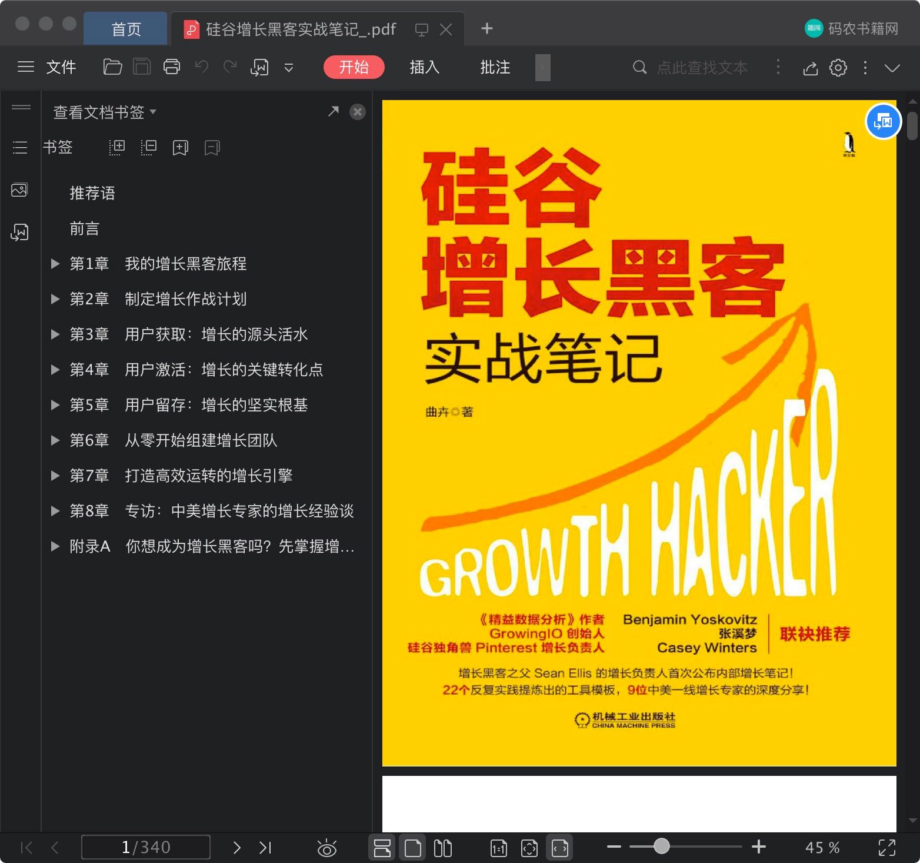Toggle single page view
The image size is (920, 863).
(x=413, y=848)
